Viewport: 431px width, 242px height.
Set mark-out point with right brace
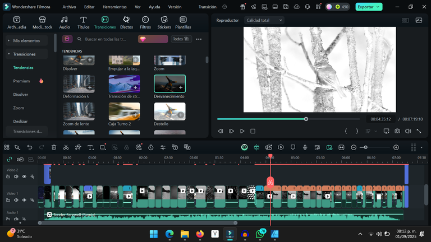click(x=357, y=131)
